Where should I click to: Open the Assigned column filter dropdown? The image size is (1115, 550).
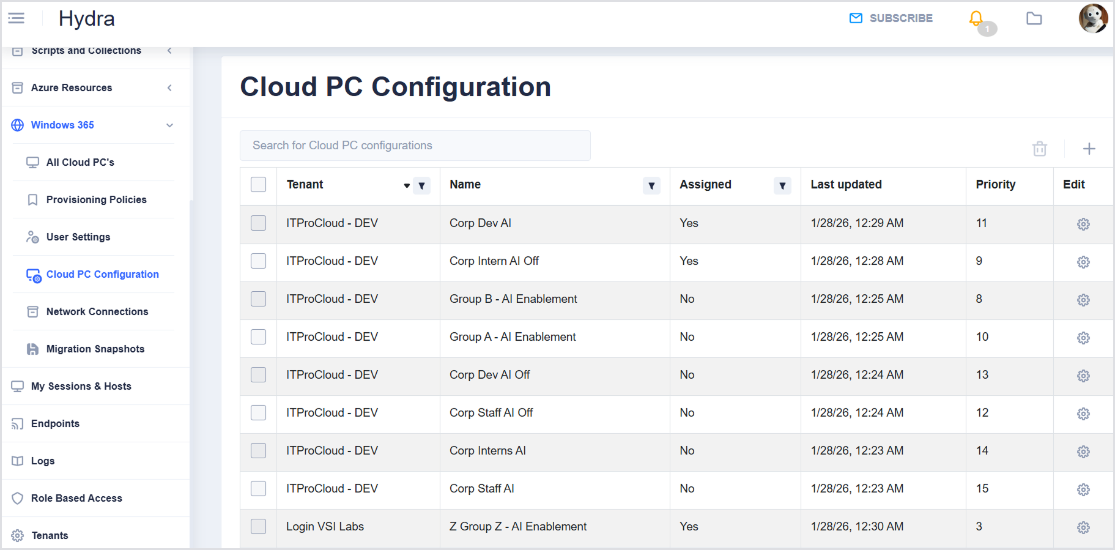tap(782, 185)
